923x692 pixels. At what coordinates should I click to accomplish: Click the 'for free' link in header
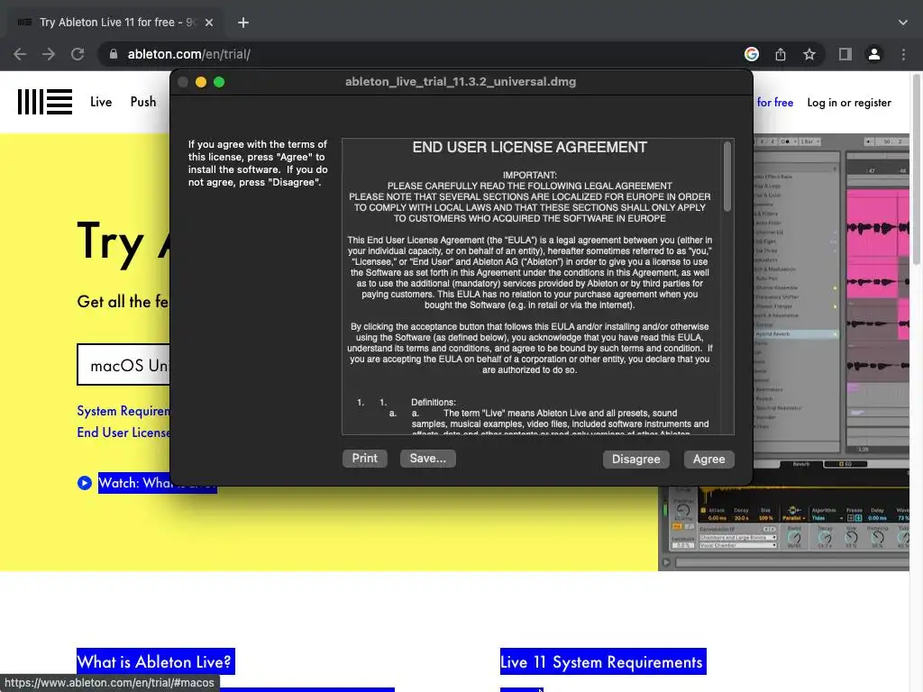pyautogui.click(x=774, y=103)
